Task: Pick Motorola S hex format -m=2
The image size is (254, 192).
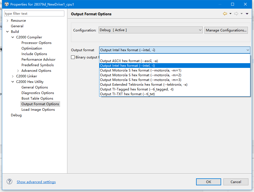Action: (x=140, y=75)
